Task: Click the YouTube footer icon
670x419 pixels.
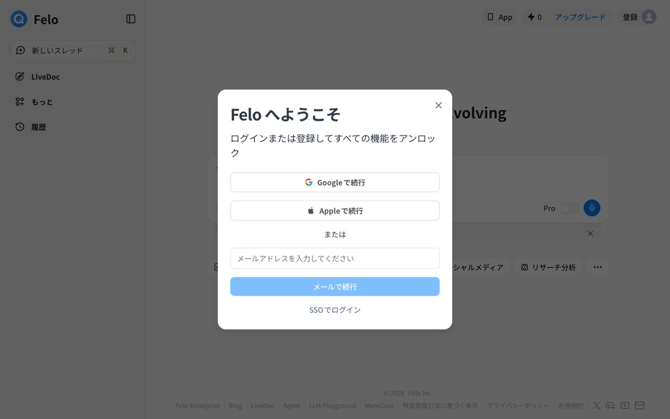Action: click(625, 406)
